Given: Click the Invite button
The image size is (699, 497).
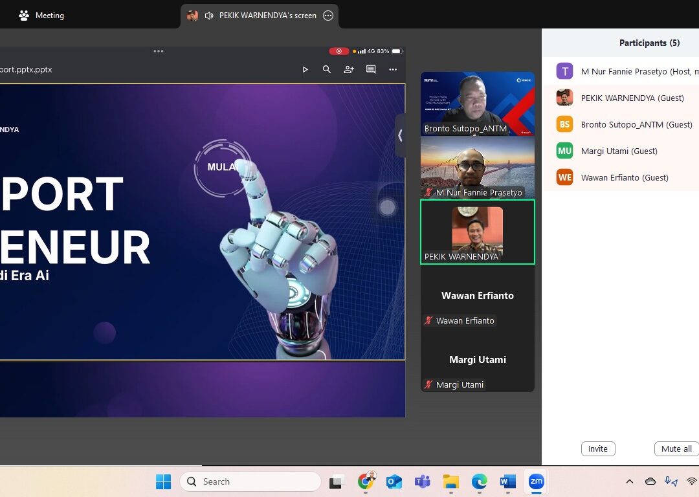Looking at the screenshot, I should (x=597, y=448).
